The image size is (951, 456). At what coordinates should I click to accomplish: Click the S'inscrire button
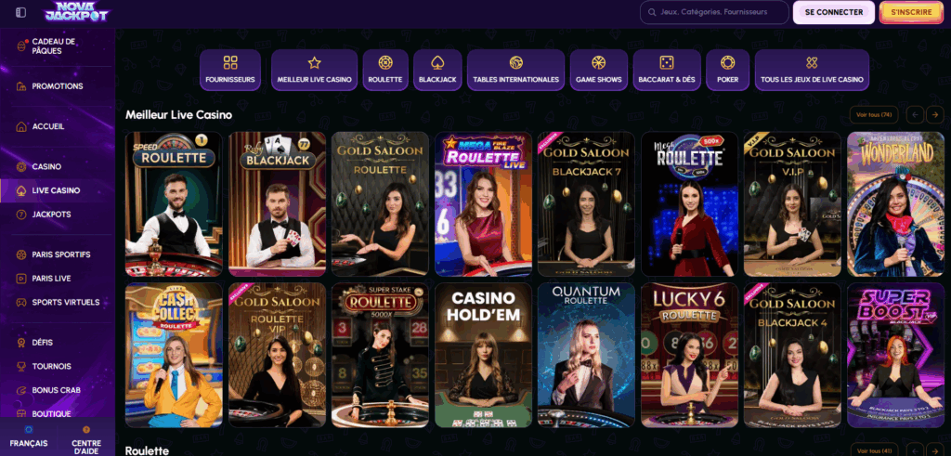(911, 12)
